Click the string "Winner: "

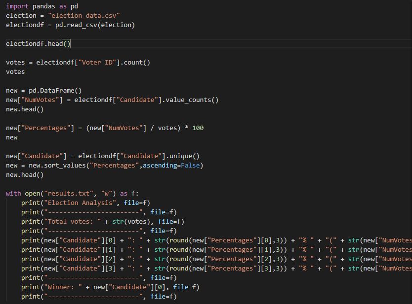63,287
